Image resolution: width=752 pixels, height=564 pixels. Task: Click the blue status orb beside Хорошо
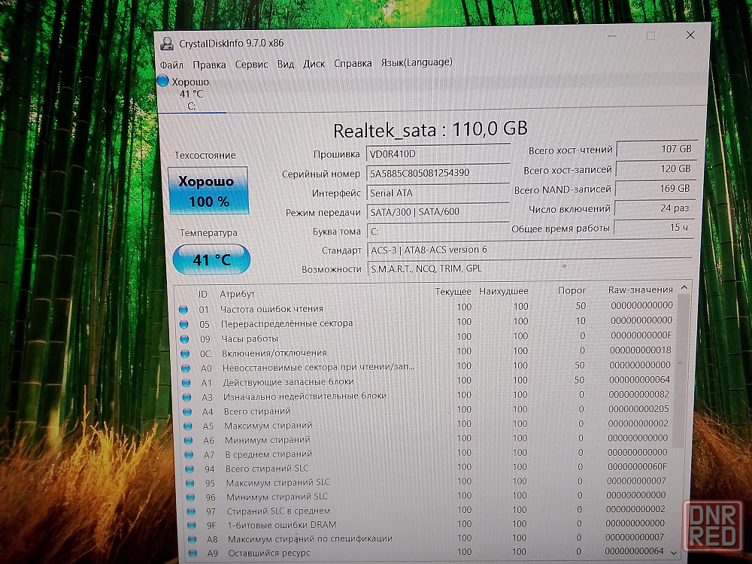[x=163, y=81]
